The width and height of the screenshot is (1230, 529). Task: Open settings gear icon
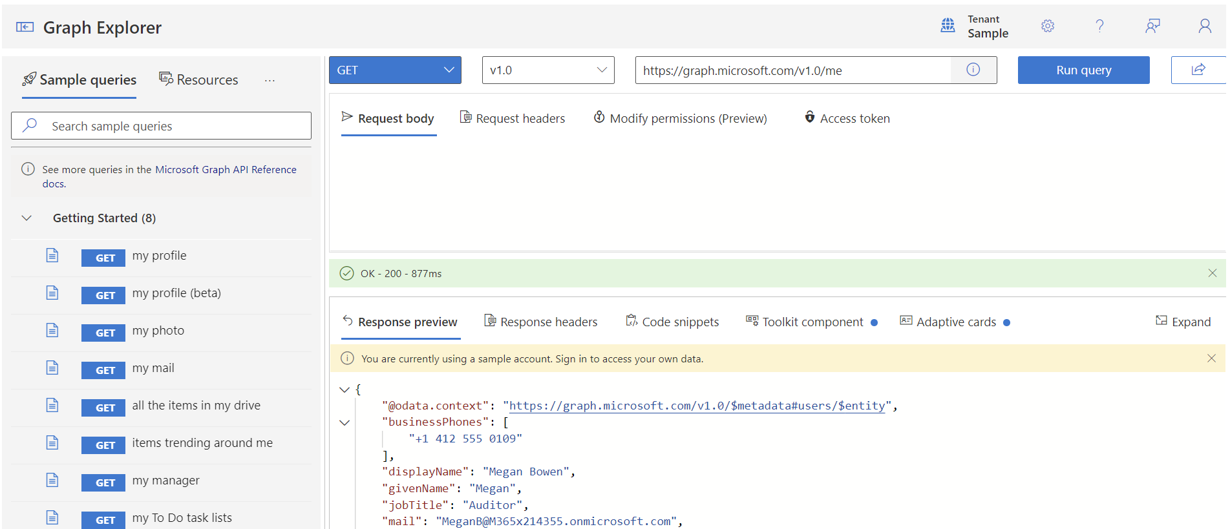(1048, 26)
